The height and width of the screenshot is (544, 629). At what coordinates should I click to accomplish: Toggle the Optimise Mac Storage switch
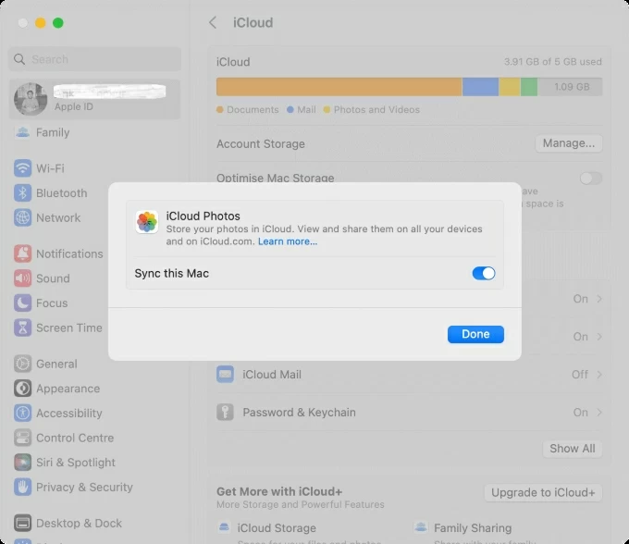point(590,179)
